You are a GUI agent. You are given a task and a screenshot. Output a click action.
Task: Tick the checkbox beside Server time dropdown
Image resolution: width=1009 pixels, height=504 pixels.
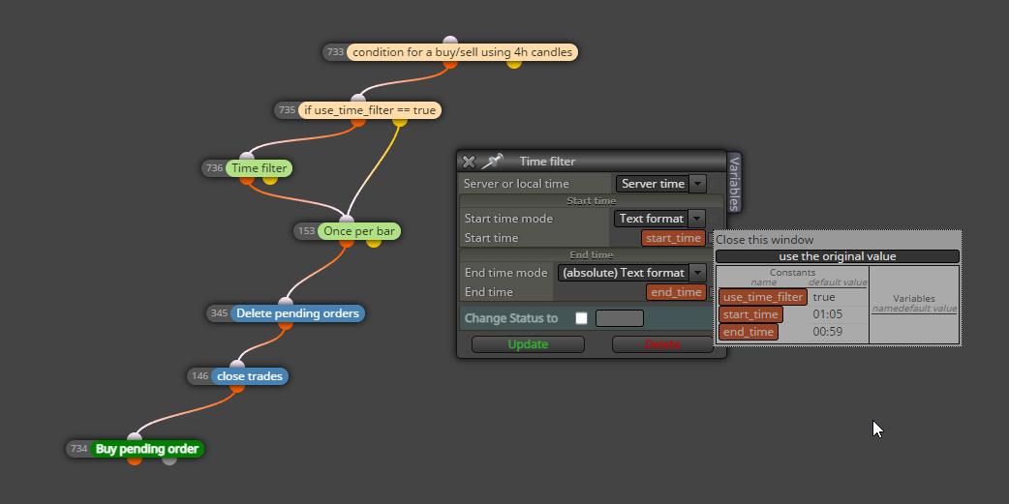(x=715, y=184)
